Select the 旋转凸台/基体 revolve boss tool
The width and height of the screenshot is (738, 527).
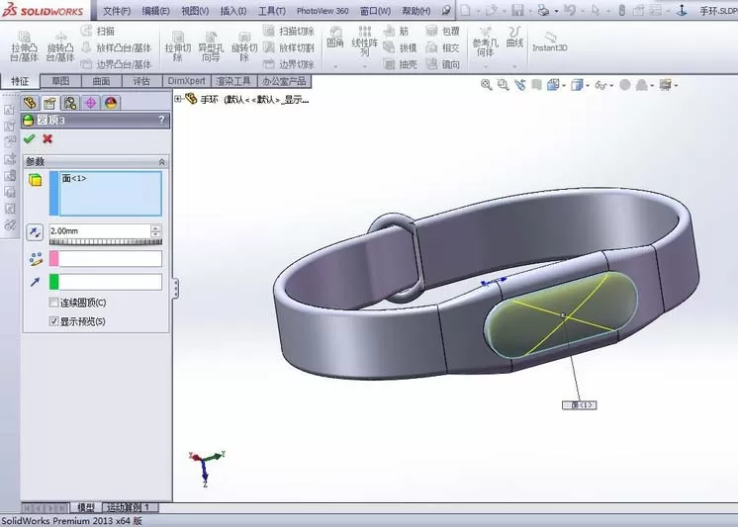click(x=60, y=46)
